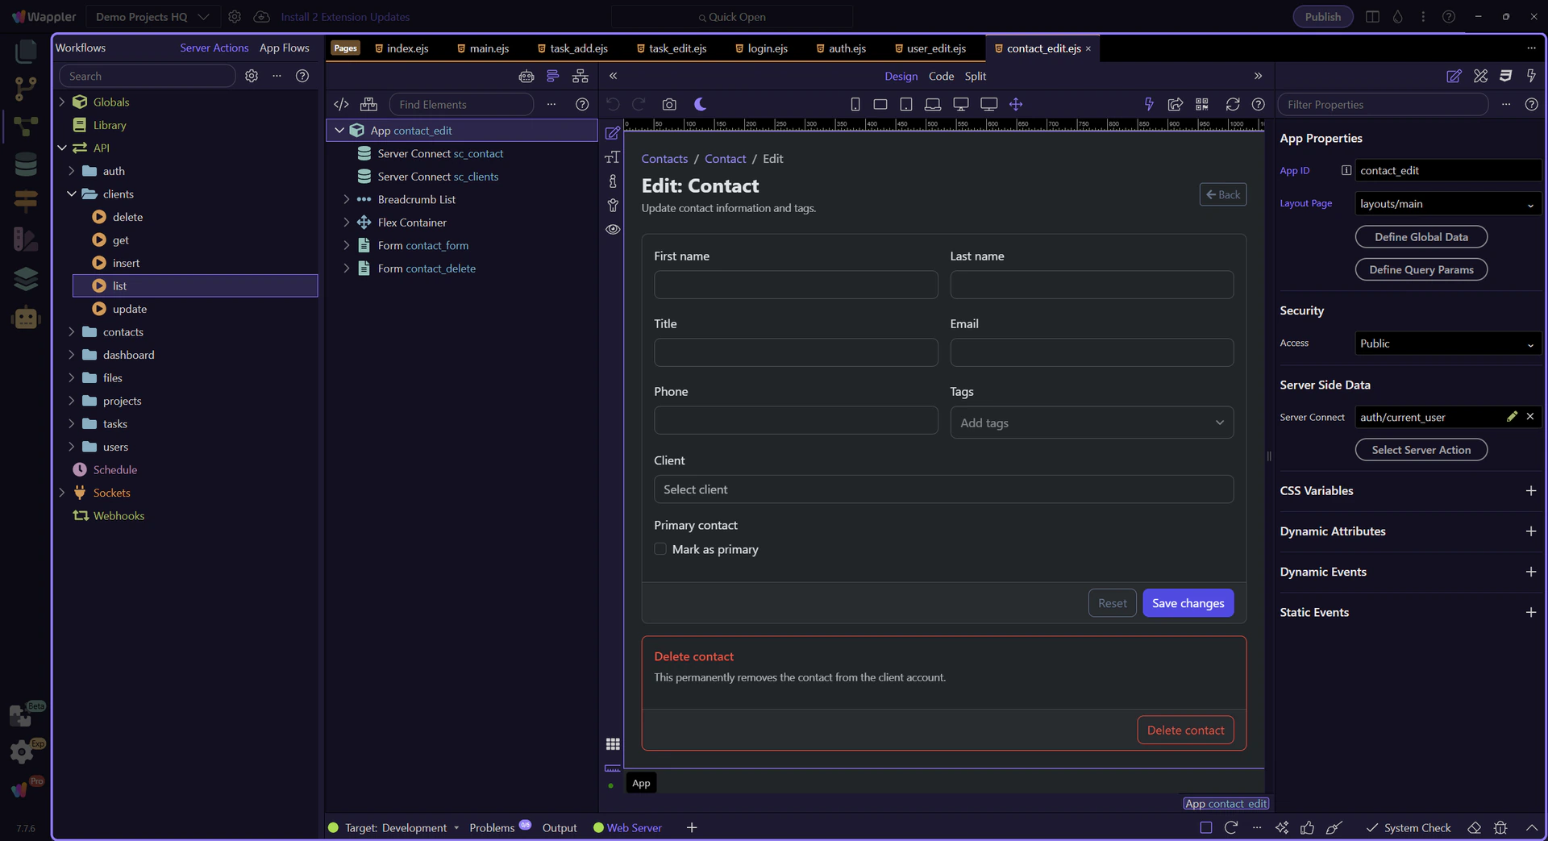Screen dimensions: 1548x841
Task: Open the Database Manager sidebar icon
Action: pos(26,164)
